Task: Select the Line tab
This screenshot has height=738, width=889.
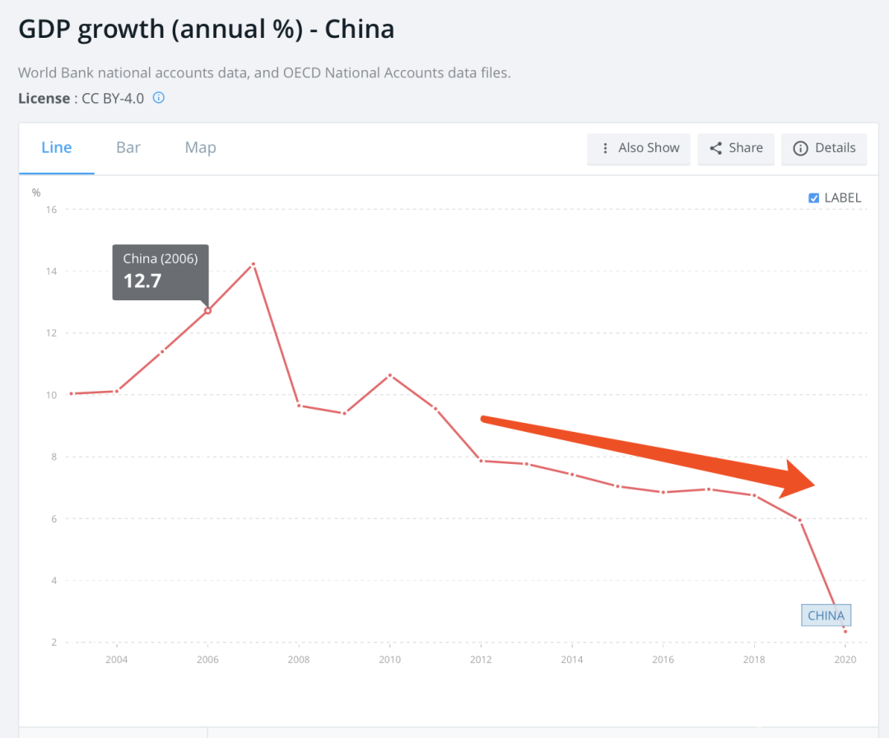Action: pyautogui.click(x=57, y=148)
